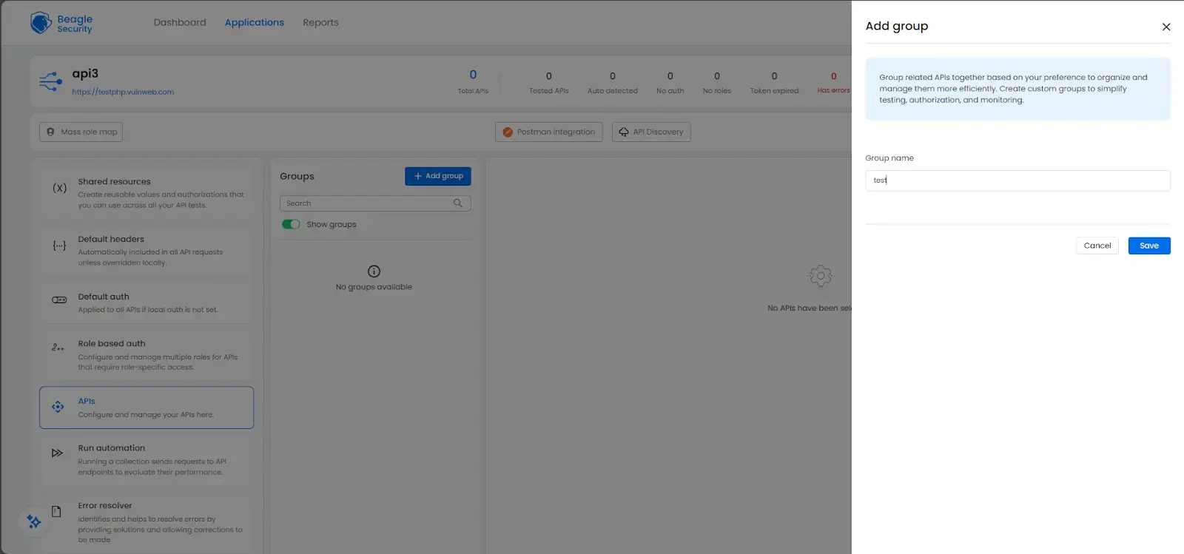1184x554 pixels.
Task: Click the Tested APIs count
Action: [x=549, y=76]
